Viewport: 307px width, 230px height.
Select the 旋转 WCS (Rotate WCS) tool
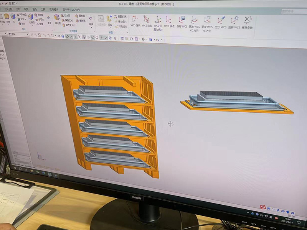coord(234,20)
